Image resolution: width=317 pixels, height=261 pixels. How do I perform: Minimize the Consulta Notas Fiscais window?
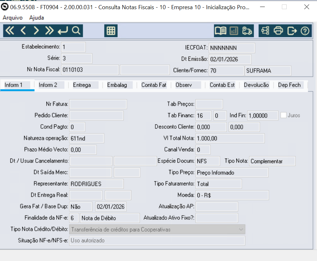262,7
